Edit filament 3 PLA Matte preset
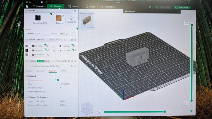Image resolution: width=212 pixels, height=119 pixels. pyautogui.click(x=48, y=50)
